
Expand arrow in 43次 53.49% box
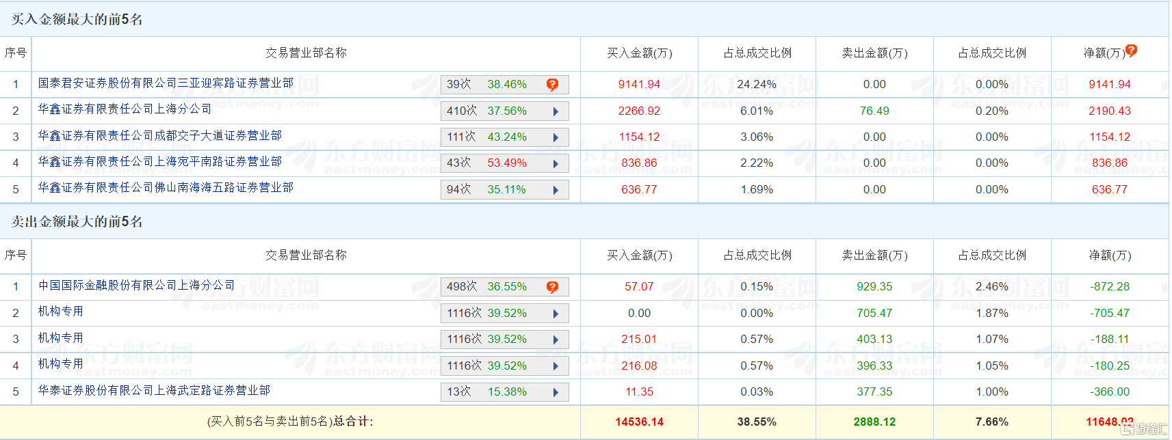tap(556, 163)
